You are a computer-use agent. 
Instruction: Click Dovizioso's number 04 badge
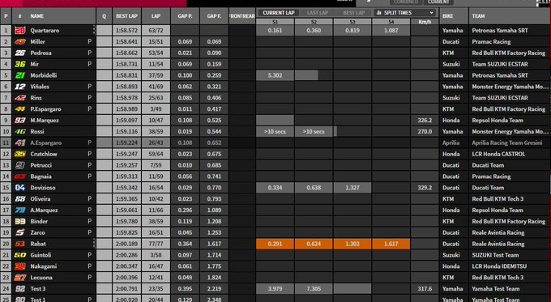point(20,188)
